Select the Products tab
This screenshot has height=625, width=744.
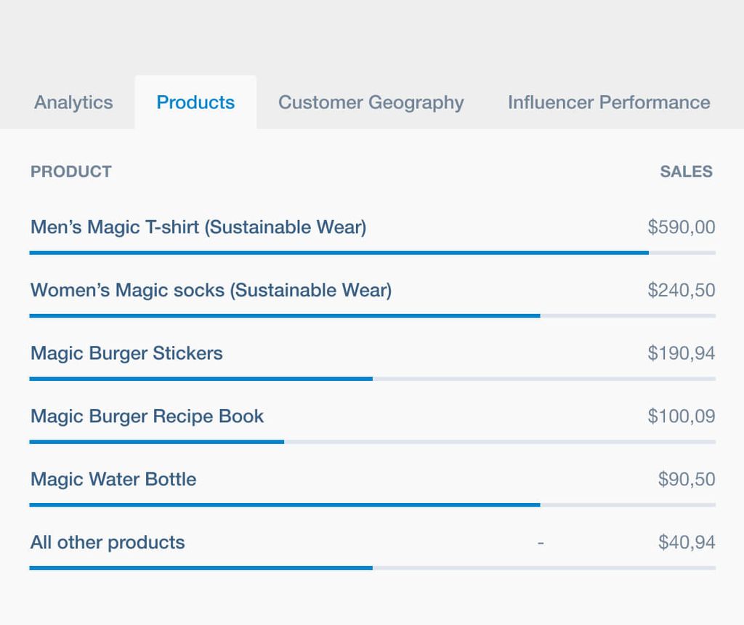tap(195, 102)
